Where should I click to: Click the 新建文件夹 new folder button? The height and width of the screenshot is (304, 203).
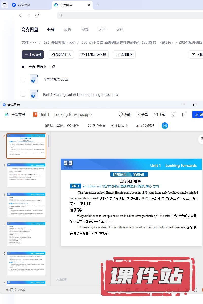(61, 54)
